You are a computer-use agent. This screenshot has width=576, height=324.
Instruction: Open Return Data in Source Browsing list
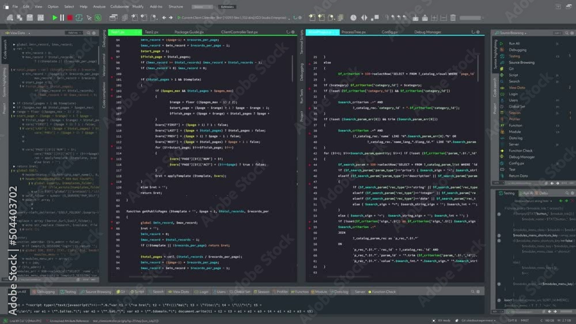click(x=518, y=176)
